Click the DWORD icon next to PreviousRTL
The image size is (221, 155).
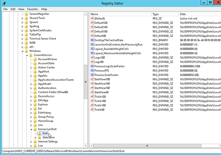pos(92,70)
